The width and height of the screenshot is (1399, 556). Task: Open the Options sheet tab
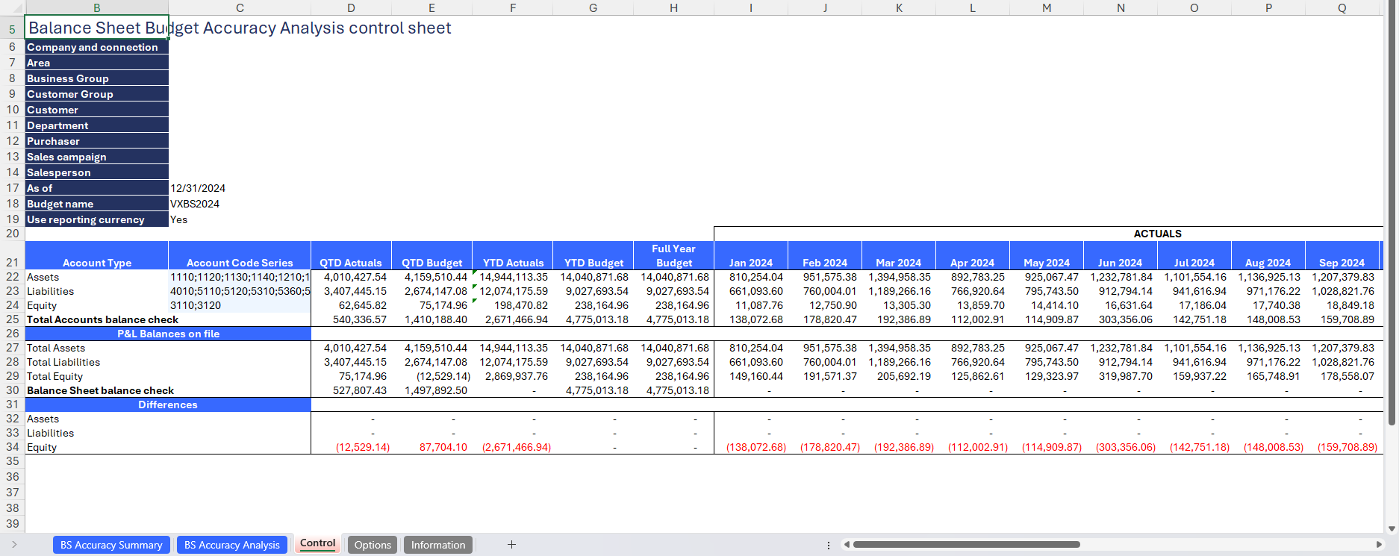373,545
